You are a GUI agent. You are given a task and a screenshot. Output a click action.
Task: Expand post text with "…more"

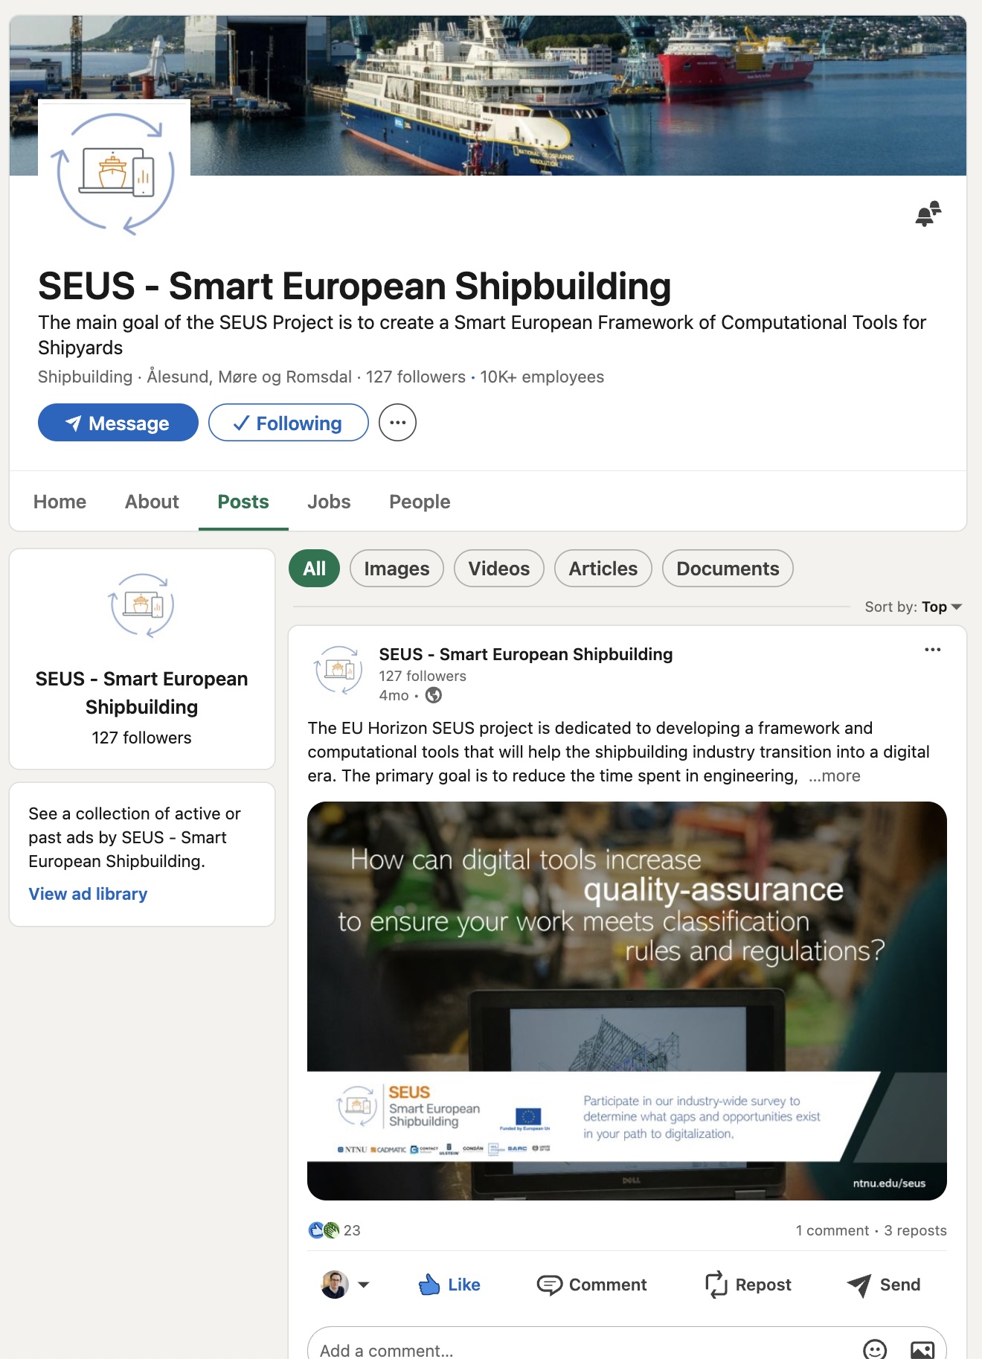tap(834, 776)
